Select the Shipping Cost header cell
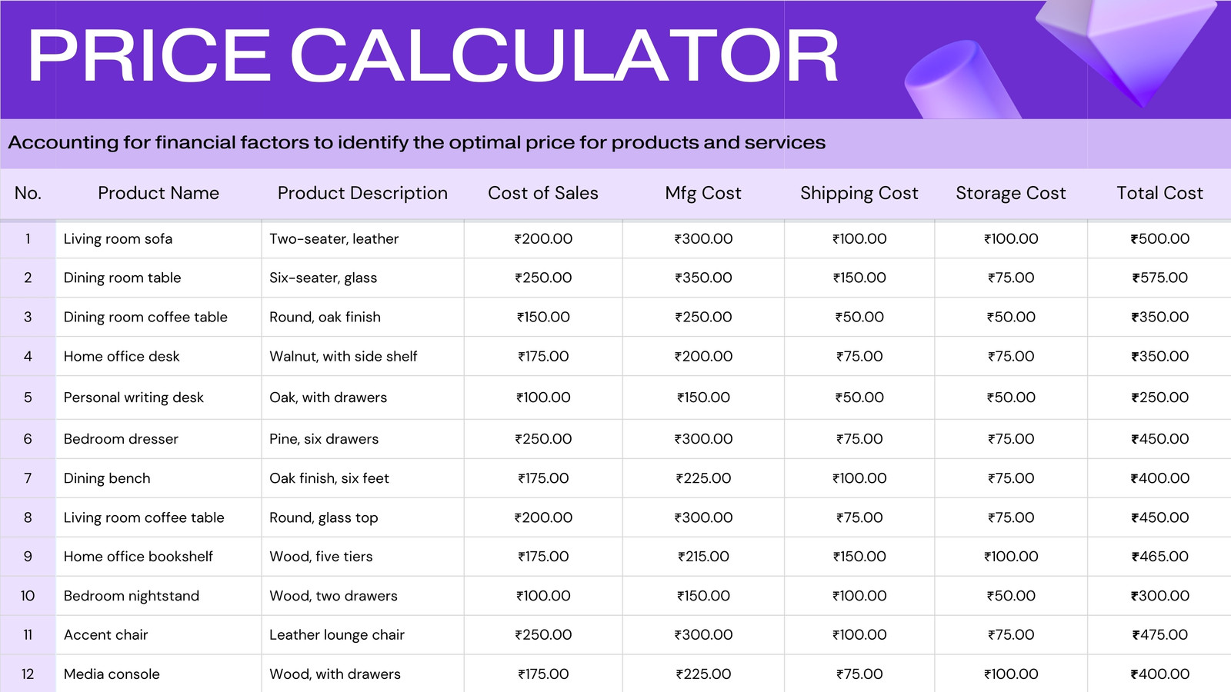This screenshot has height=692, width=1231. (x=859, y=194)
